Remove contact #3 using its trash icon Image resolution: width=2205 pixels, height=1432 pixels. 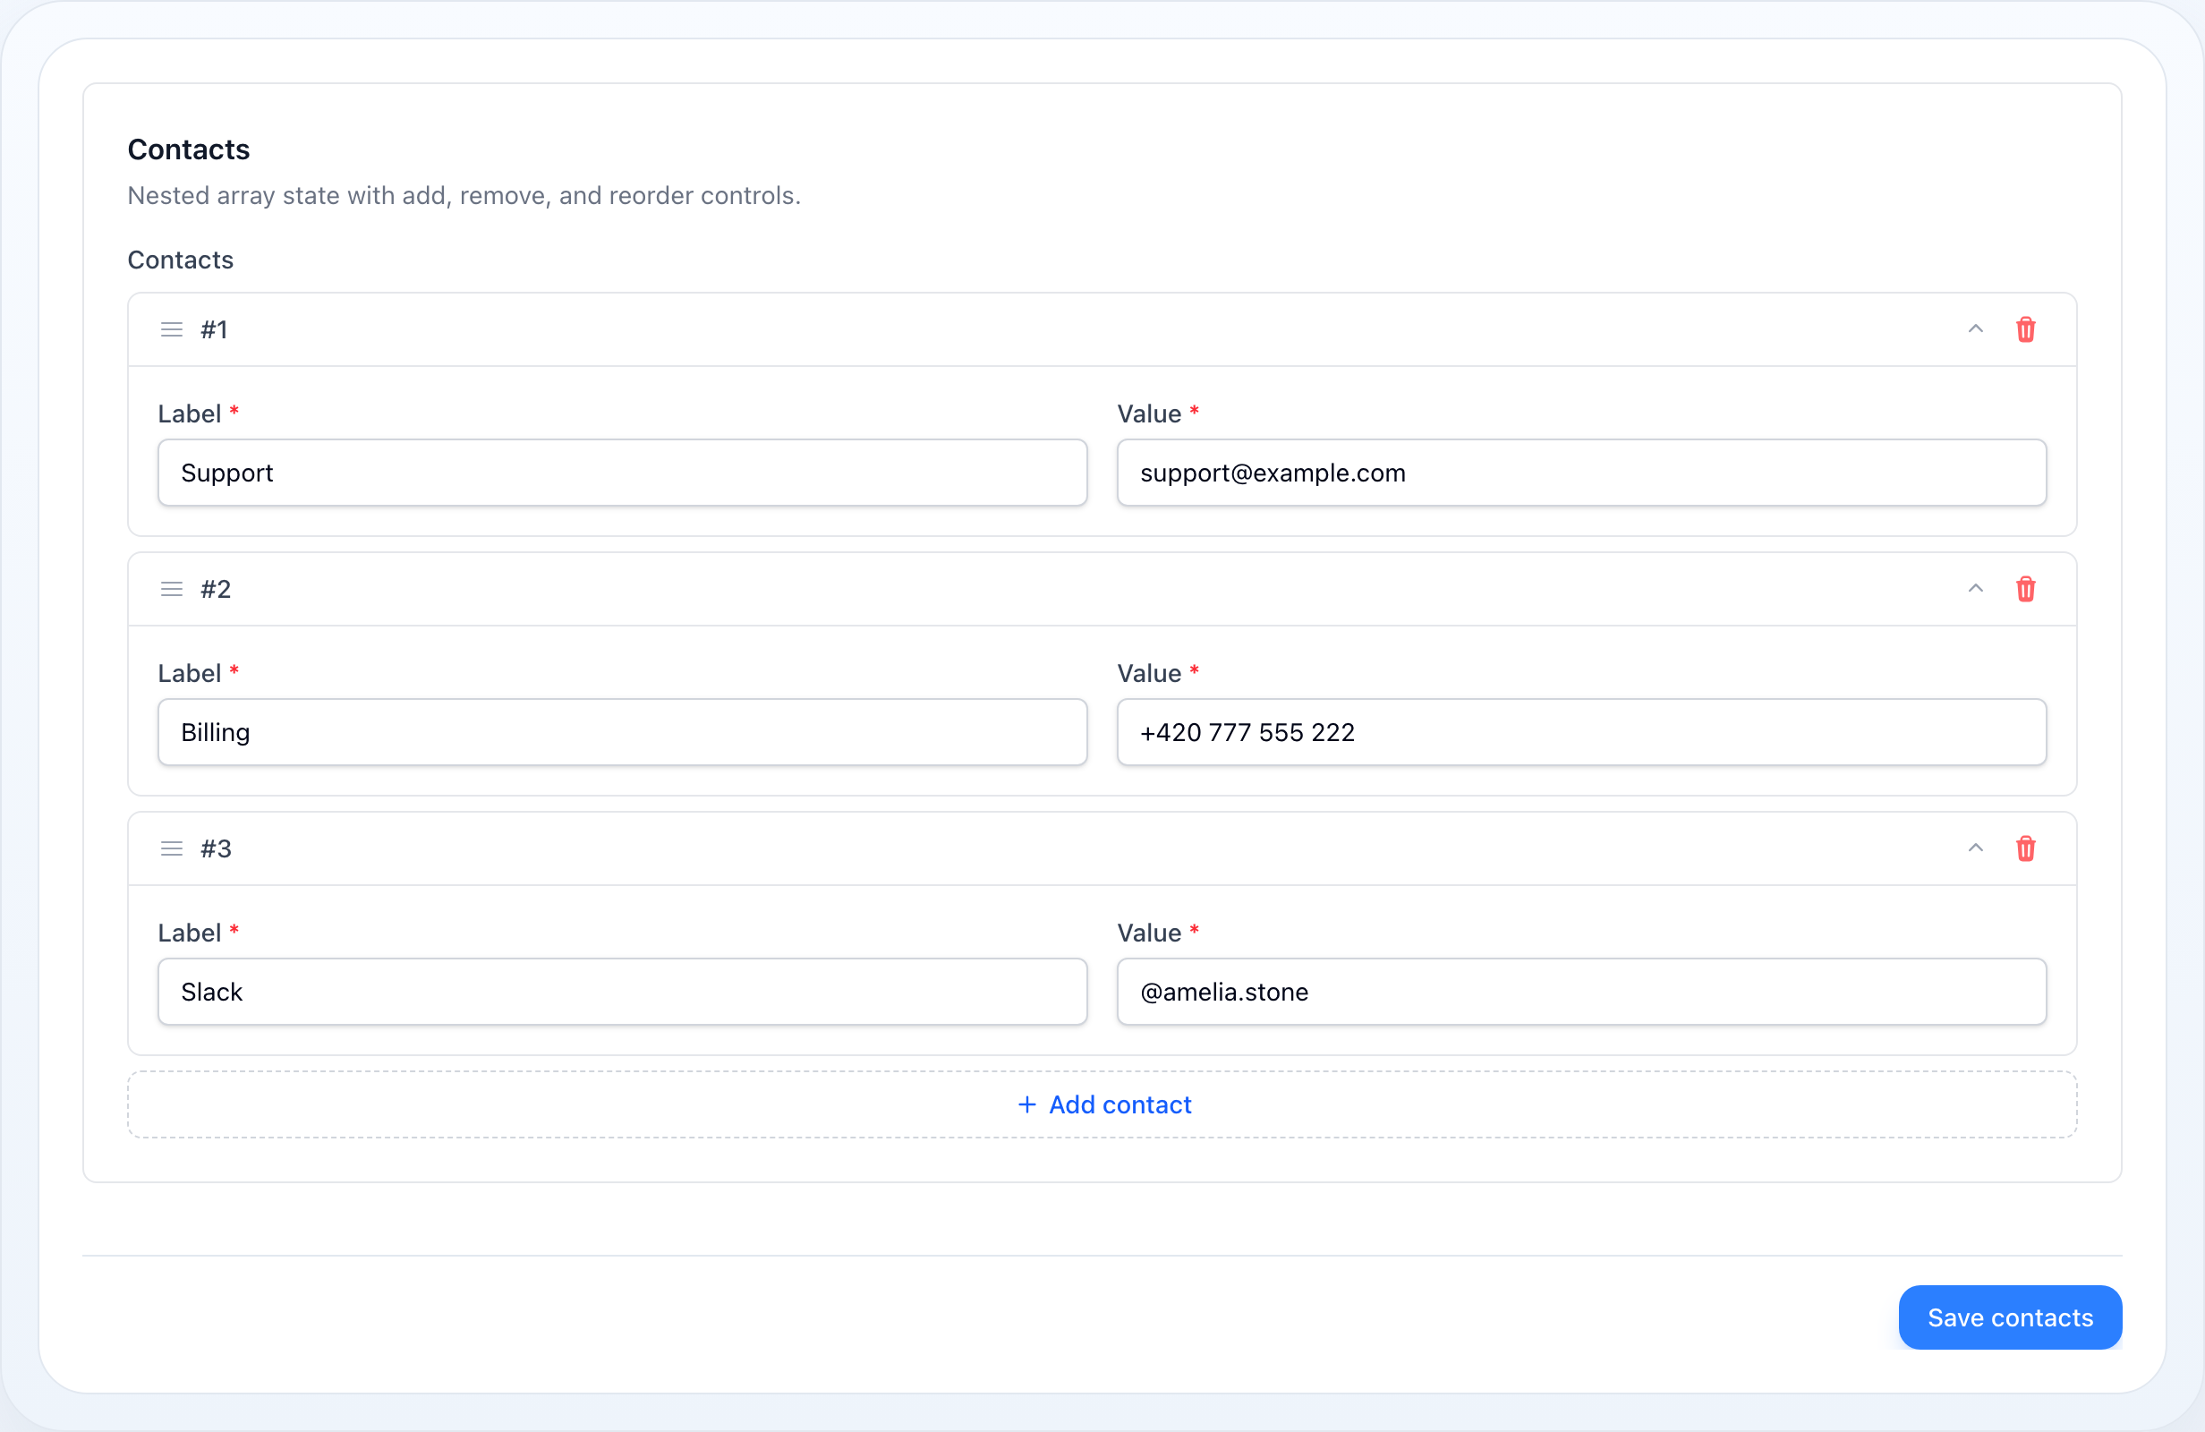coord(2025,849)
